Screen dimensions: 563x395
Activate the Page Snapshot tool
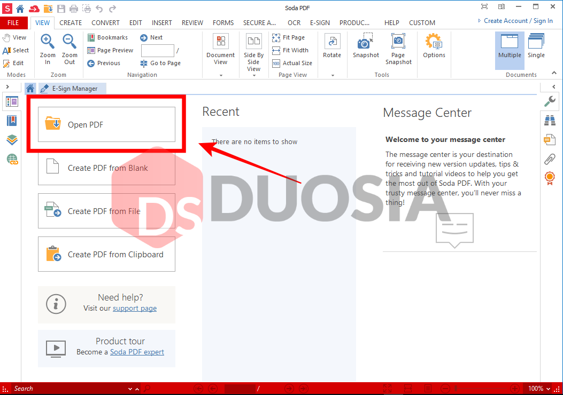[x=398, y=49]
